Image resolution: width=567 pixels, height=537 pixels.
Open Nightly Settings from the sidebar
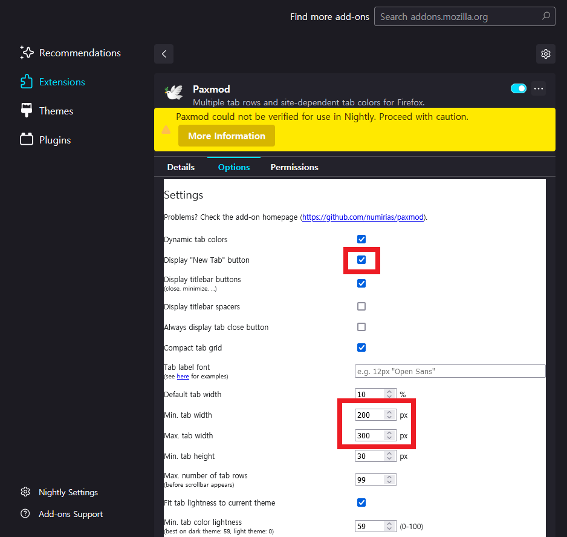[x=66, y=492]
